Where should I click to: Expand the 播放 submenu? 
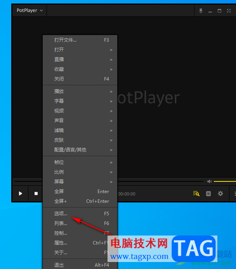click(80, 91)
